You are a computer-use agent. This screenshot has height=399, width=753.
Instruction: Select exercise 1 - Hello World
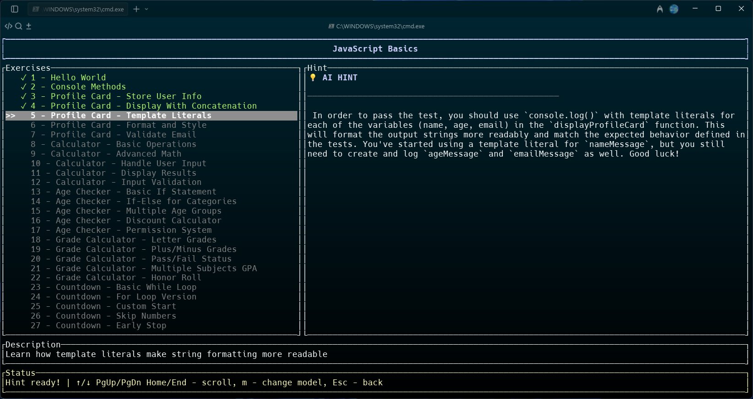pyautogui.click(x=151, y=78)
